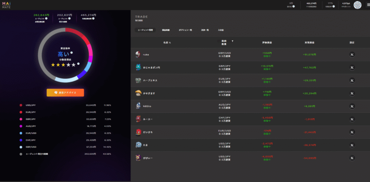Click the たま agent avatar icon

point(138,145)
